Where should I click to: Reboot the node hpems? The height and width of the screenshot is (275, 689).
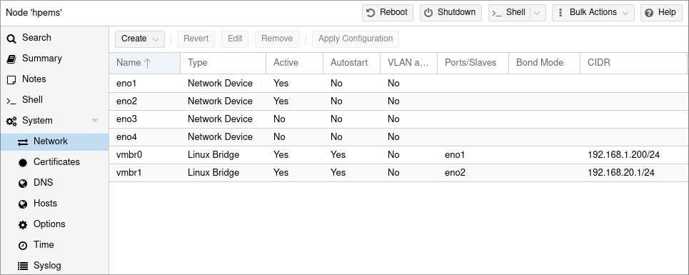[x=388, y=13]
